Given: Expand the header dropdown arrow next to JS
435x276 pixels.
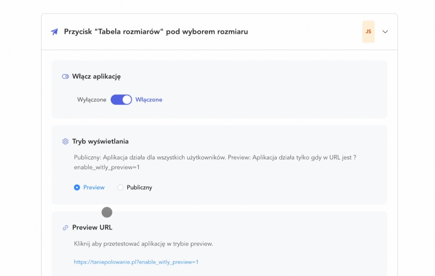Looking at the screenshot, I should 385,32.
